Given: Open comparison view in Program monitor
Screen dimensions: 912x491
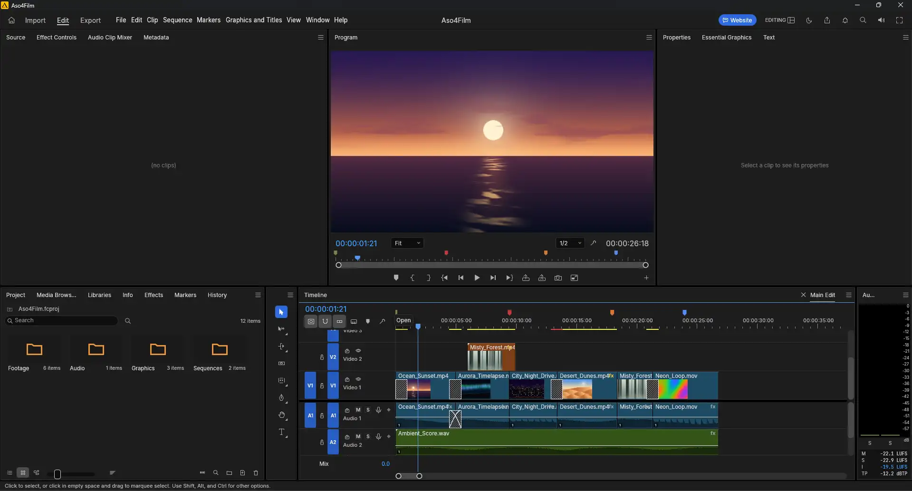Looking at the screenshot, I should [x=574, y=278].
